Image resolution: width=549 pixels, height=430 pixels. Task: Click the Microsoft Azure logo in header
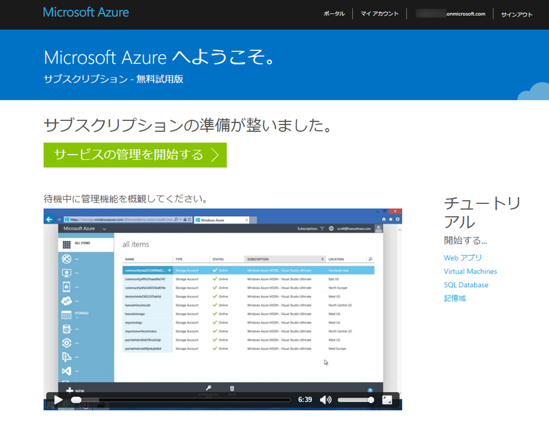coord(86,12)
